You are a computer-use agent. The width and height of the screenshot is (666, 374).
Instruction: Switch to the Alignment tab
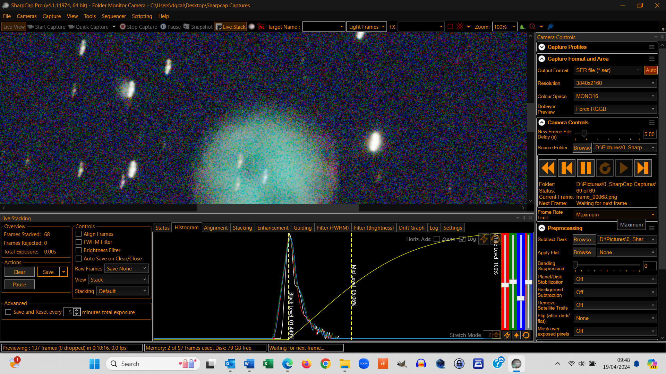tap(216, 228)
